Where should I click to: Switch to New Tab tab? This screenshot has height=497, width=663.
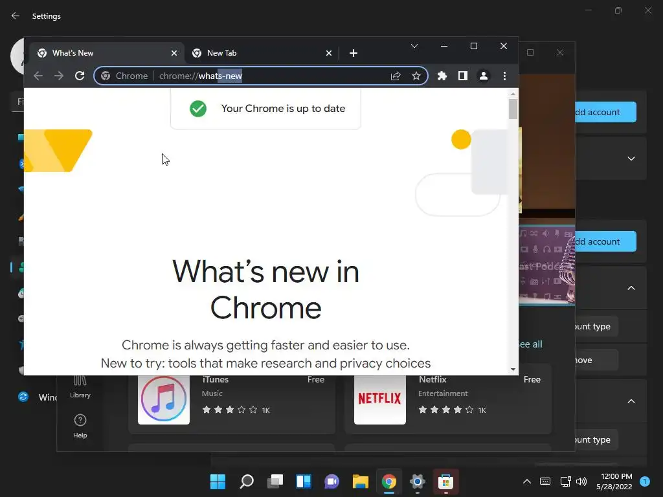point(262,53)
